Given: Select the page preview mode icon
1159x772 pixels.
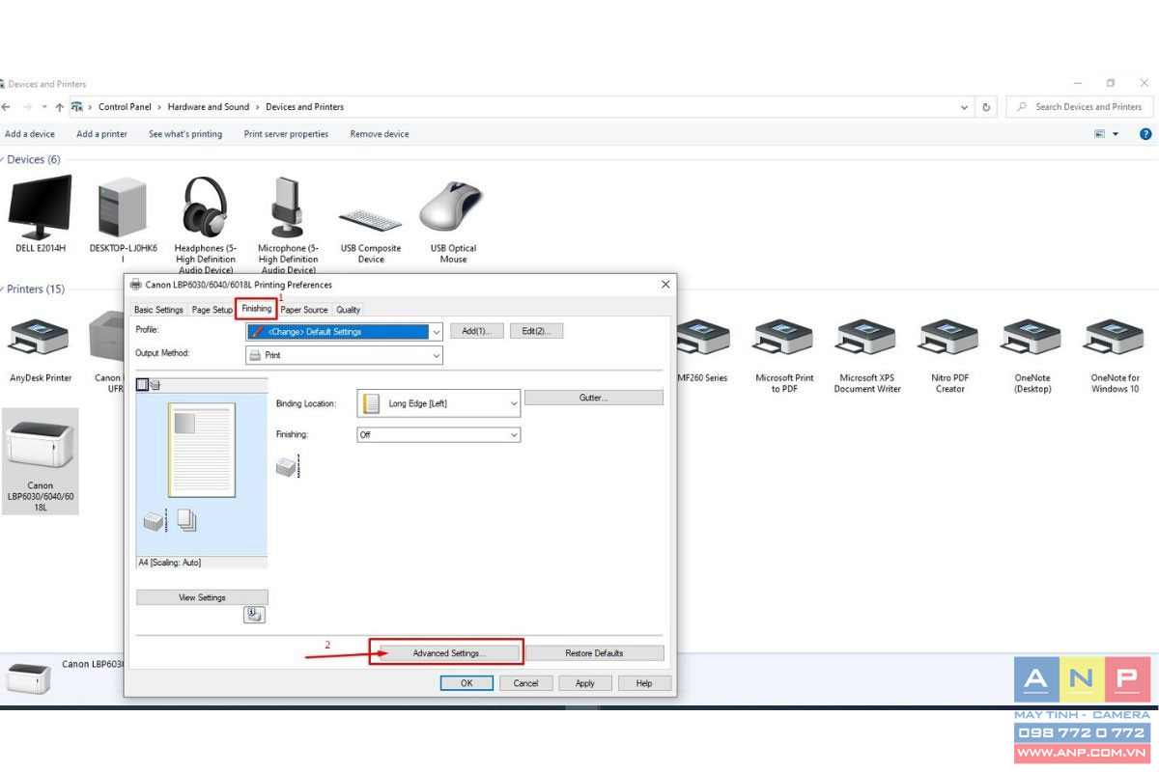Looking at the screenshot, I should 143,384.
